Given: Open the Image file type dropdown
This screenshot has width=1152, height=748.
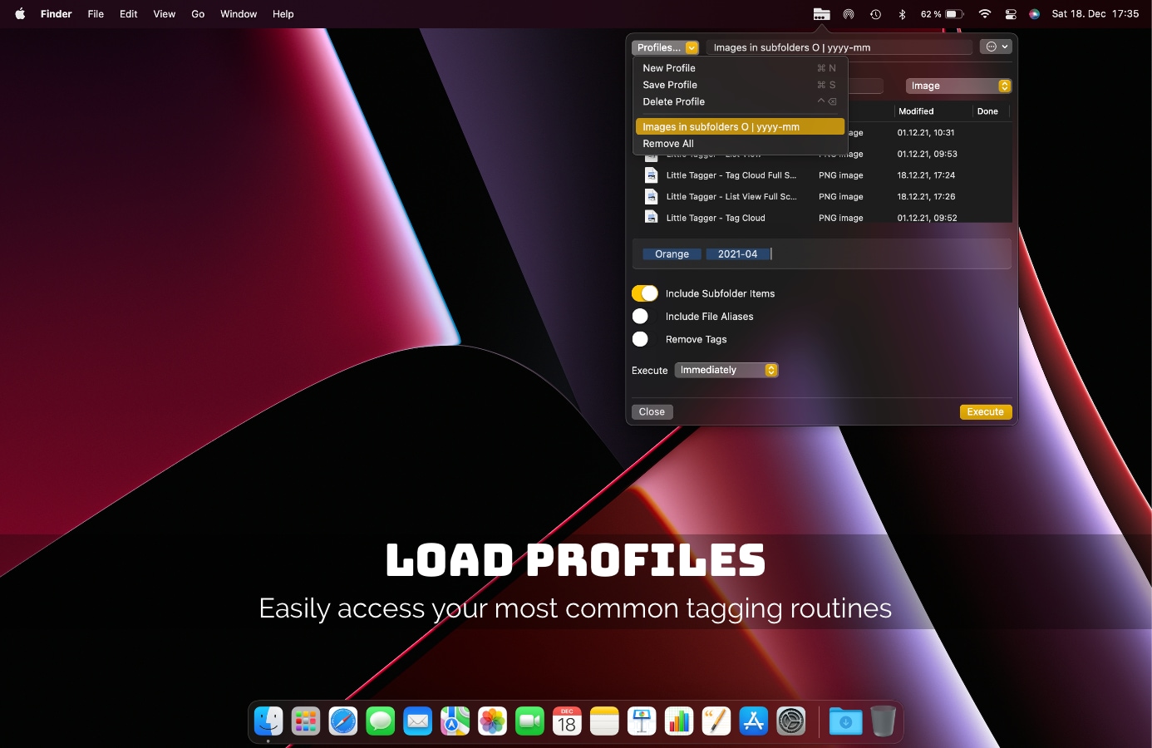Looking at the screenshot, I should [958, 85].
